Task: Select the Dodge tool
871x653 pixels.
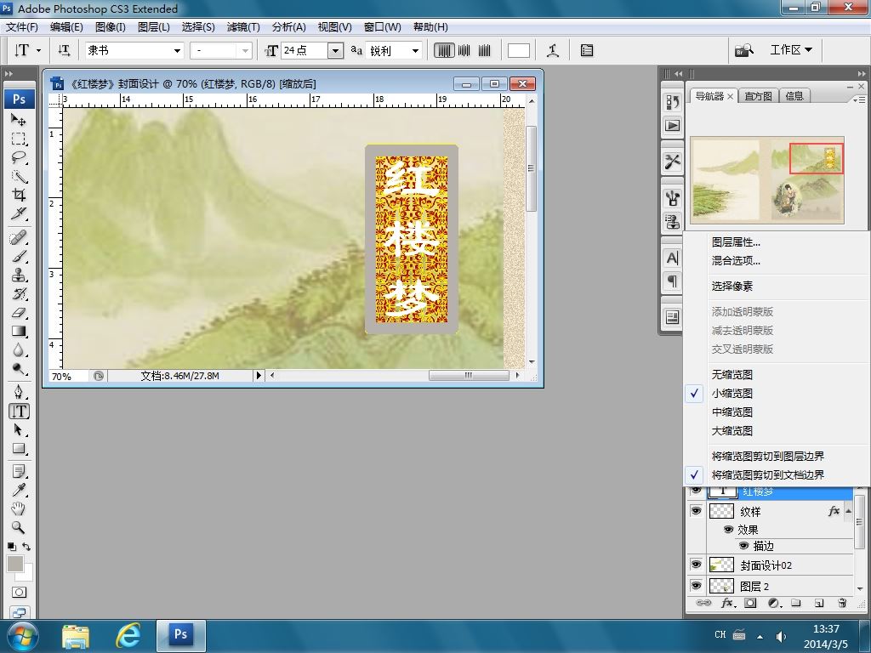Action: click(19, 369)
